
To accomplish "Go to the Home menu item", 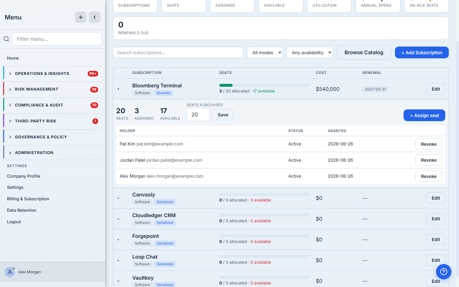I will [13, 58].
